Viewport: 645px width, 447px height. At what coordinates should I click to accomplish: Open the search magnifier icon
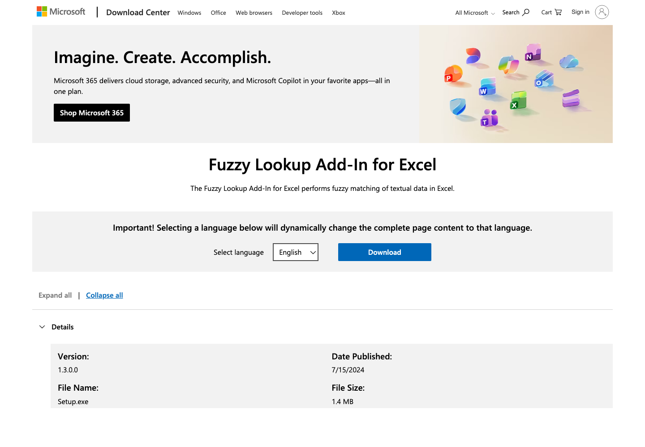coord(526,13)
